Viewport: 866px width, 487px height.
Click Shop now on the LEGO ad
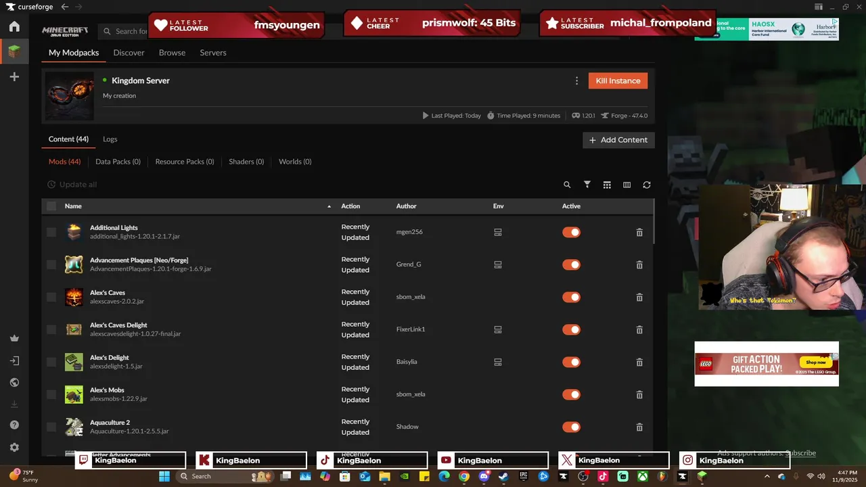coord(815,362)
